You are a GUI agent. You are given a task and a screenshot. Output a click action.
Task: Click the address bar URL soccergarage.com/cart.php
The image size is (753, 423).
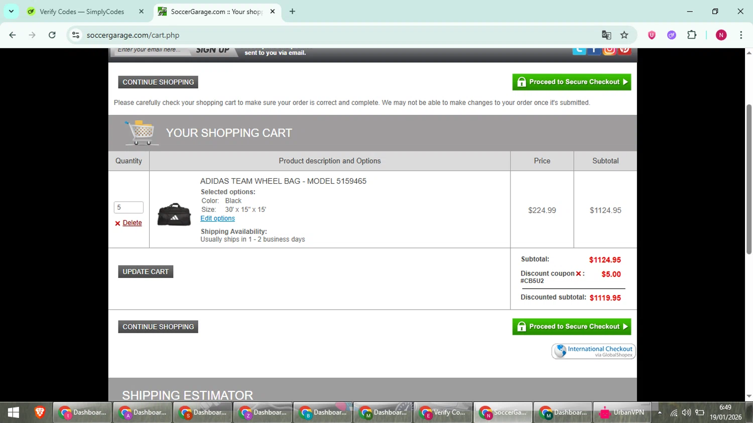[x=133, y=35]
